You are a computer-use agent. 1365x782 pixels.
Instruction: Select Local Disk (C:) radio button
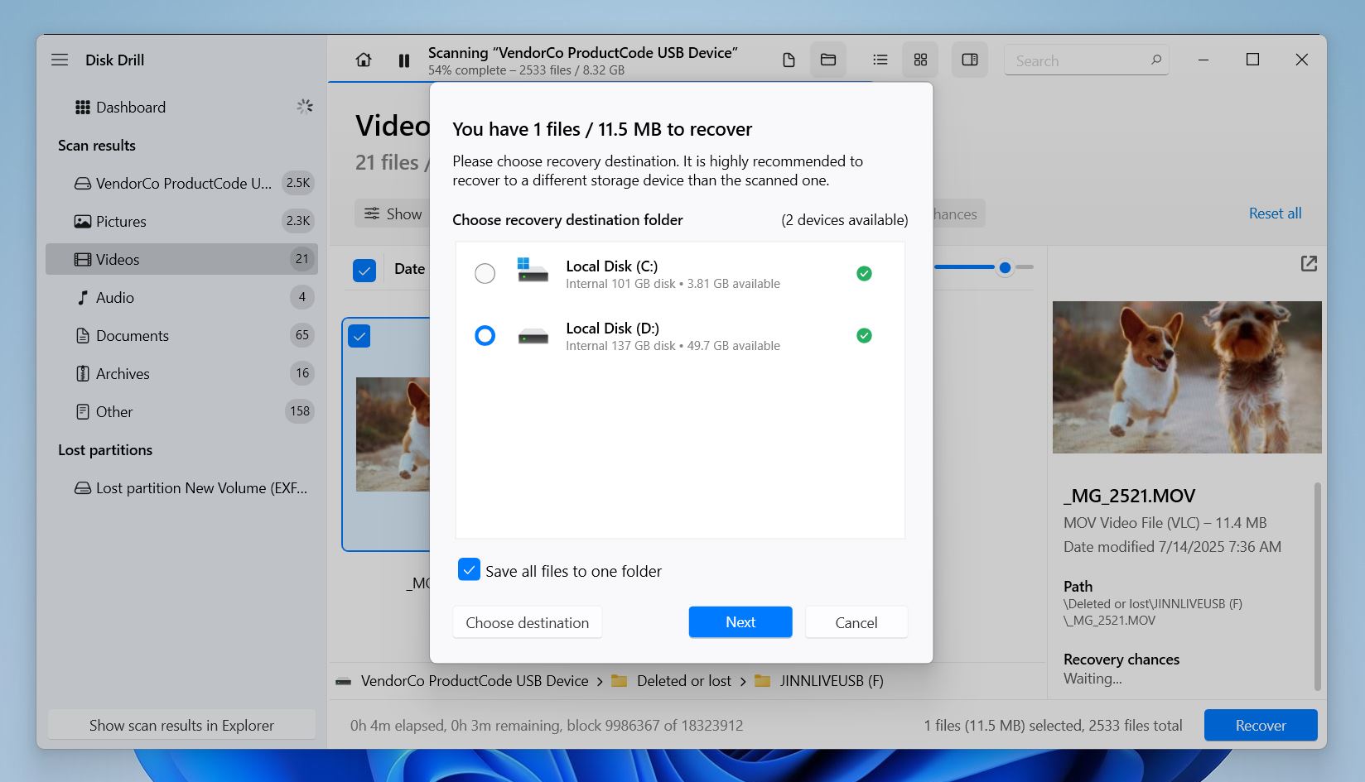pyautogui.click(x=485, y=273)
